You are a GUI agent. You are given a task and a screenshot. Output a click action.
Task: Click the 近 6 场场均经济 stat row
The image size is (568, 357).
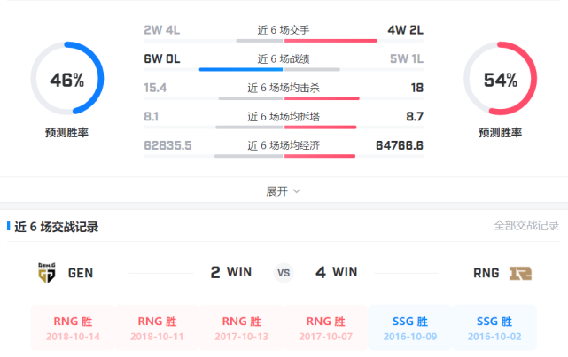284,145
